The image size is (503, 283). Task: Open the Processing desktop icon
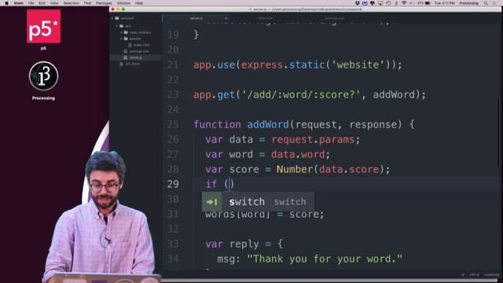coord(43,76)
